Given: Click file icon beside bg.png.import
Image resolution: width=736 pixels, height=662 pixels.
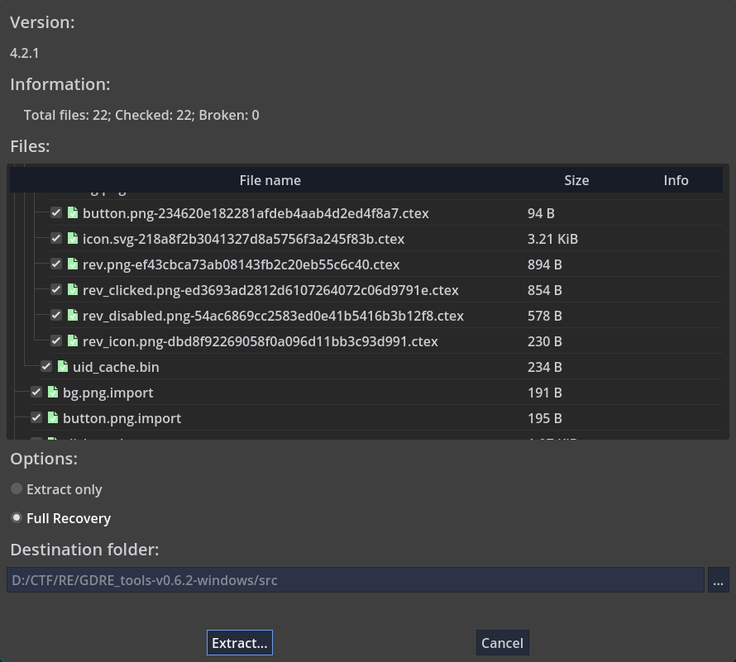Looking at the screenshot, I should coord(53,393).
